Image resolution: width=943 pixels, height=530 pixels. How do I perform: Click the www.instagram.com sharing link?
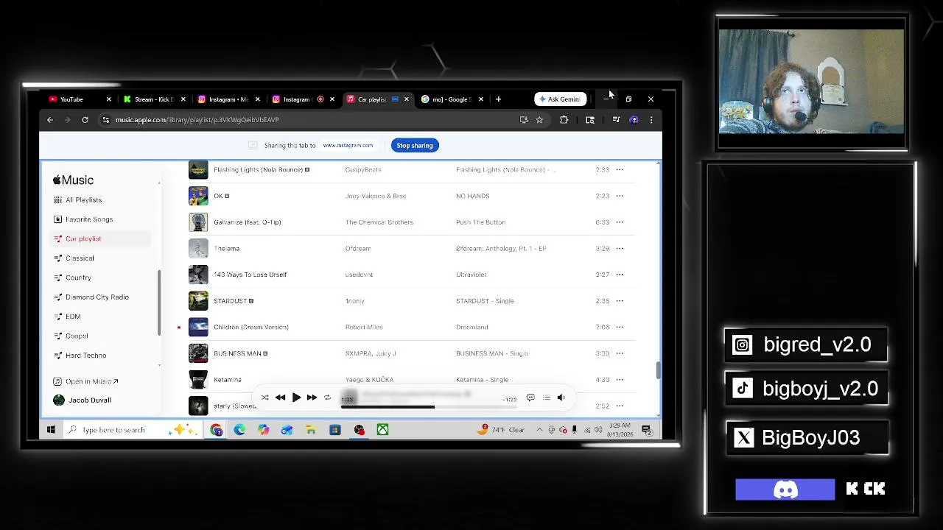pyautogui.click(x=348, y=145)
